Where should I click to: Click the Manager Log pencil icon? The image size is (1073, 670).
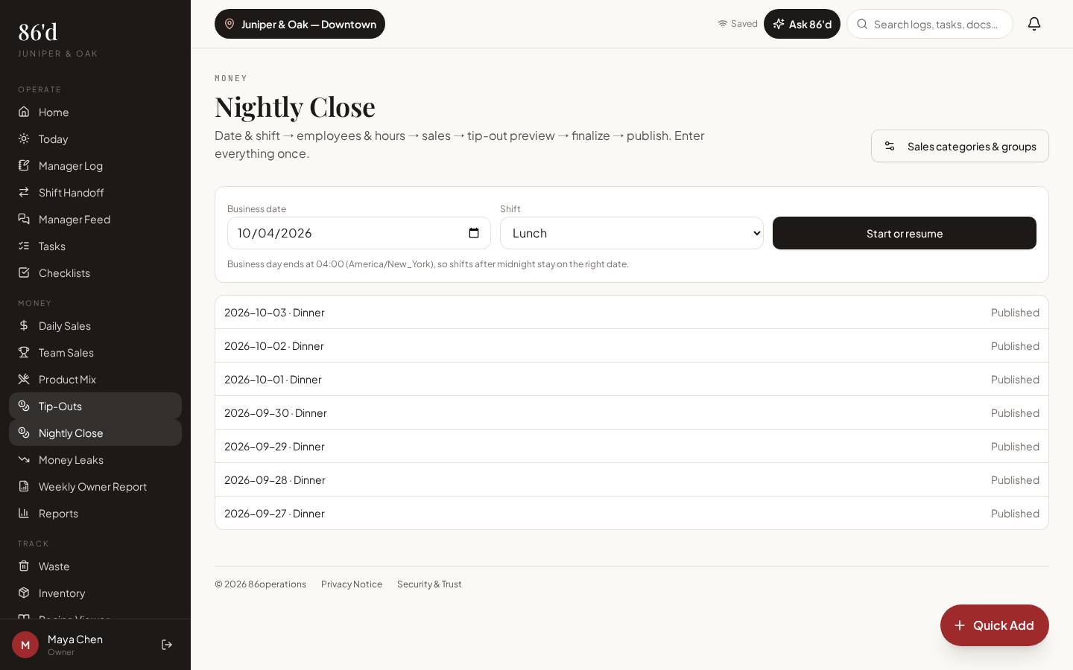coord(24,165)
